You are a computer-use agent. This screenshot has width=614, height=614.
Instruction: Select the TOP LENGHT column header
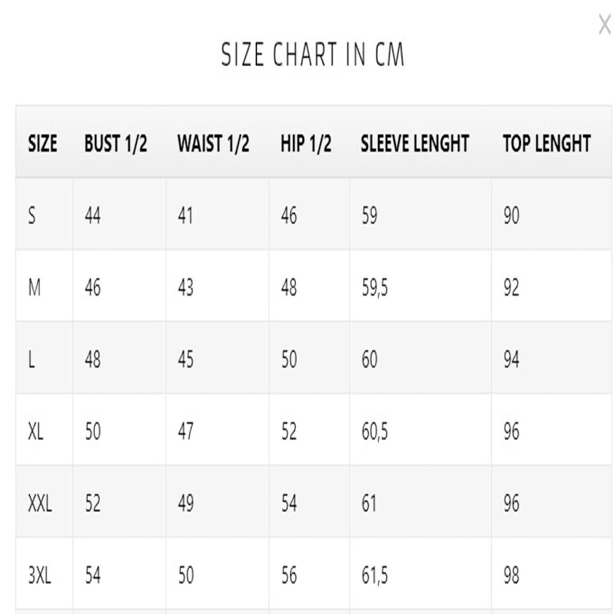[547, 143]
